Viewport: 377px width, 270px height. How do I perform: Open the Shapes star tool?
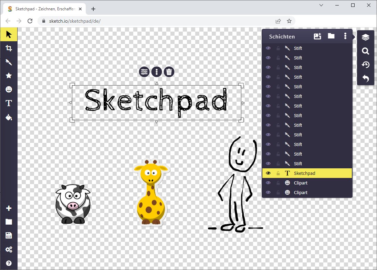[9, 76]
